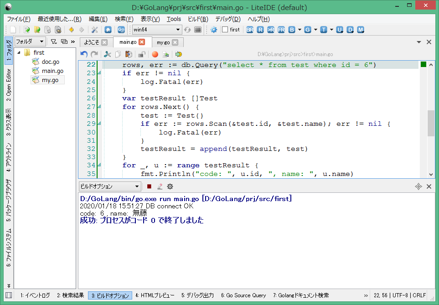Click the blue Home toolbar icon
439x305 pixels.
tap(108, 30)
